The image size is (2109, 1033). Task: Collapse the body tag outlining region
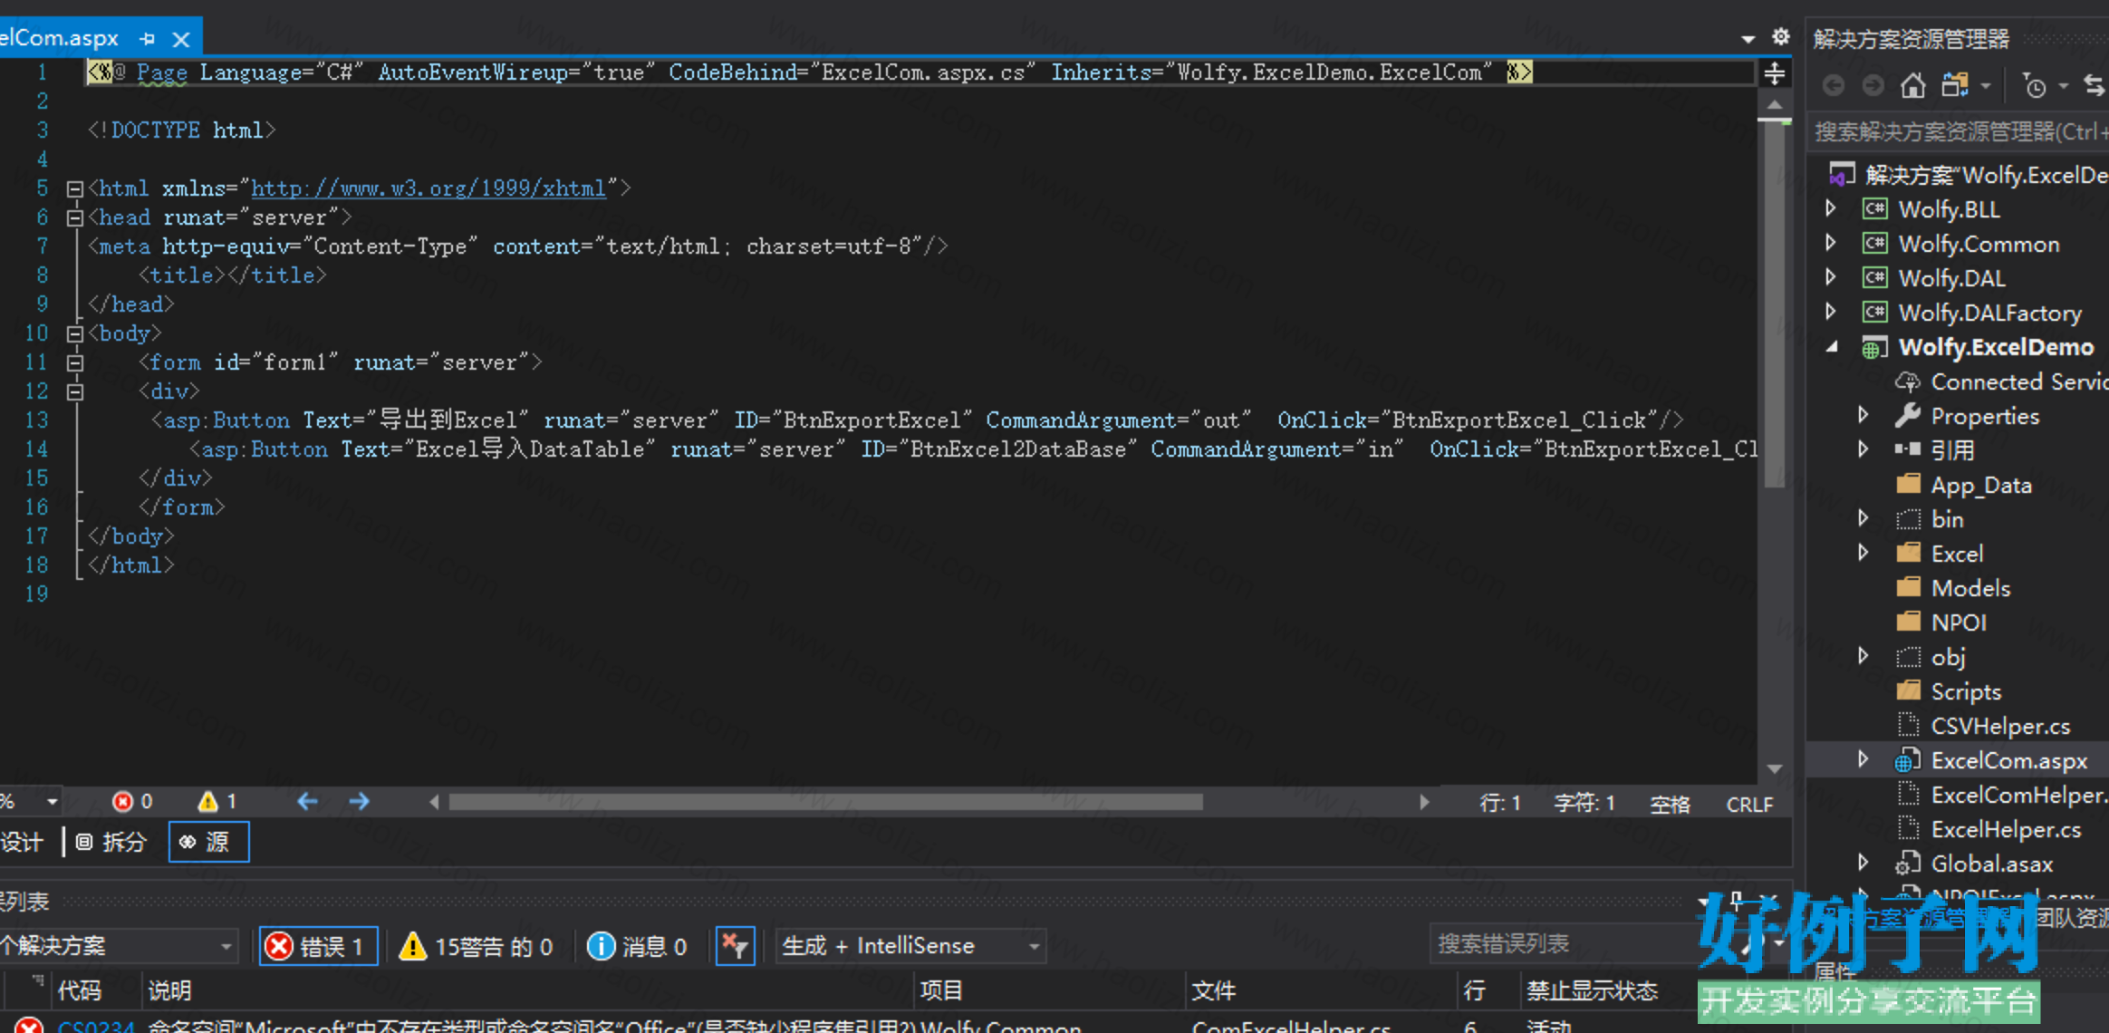[75, 334]
